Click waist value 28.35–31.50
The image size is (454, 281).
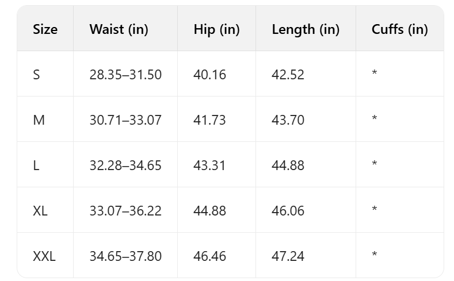click(x=125, y=75)
